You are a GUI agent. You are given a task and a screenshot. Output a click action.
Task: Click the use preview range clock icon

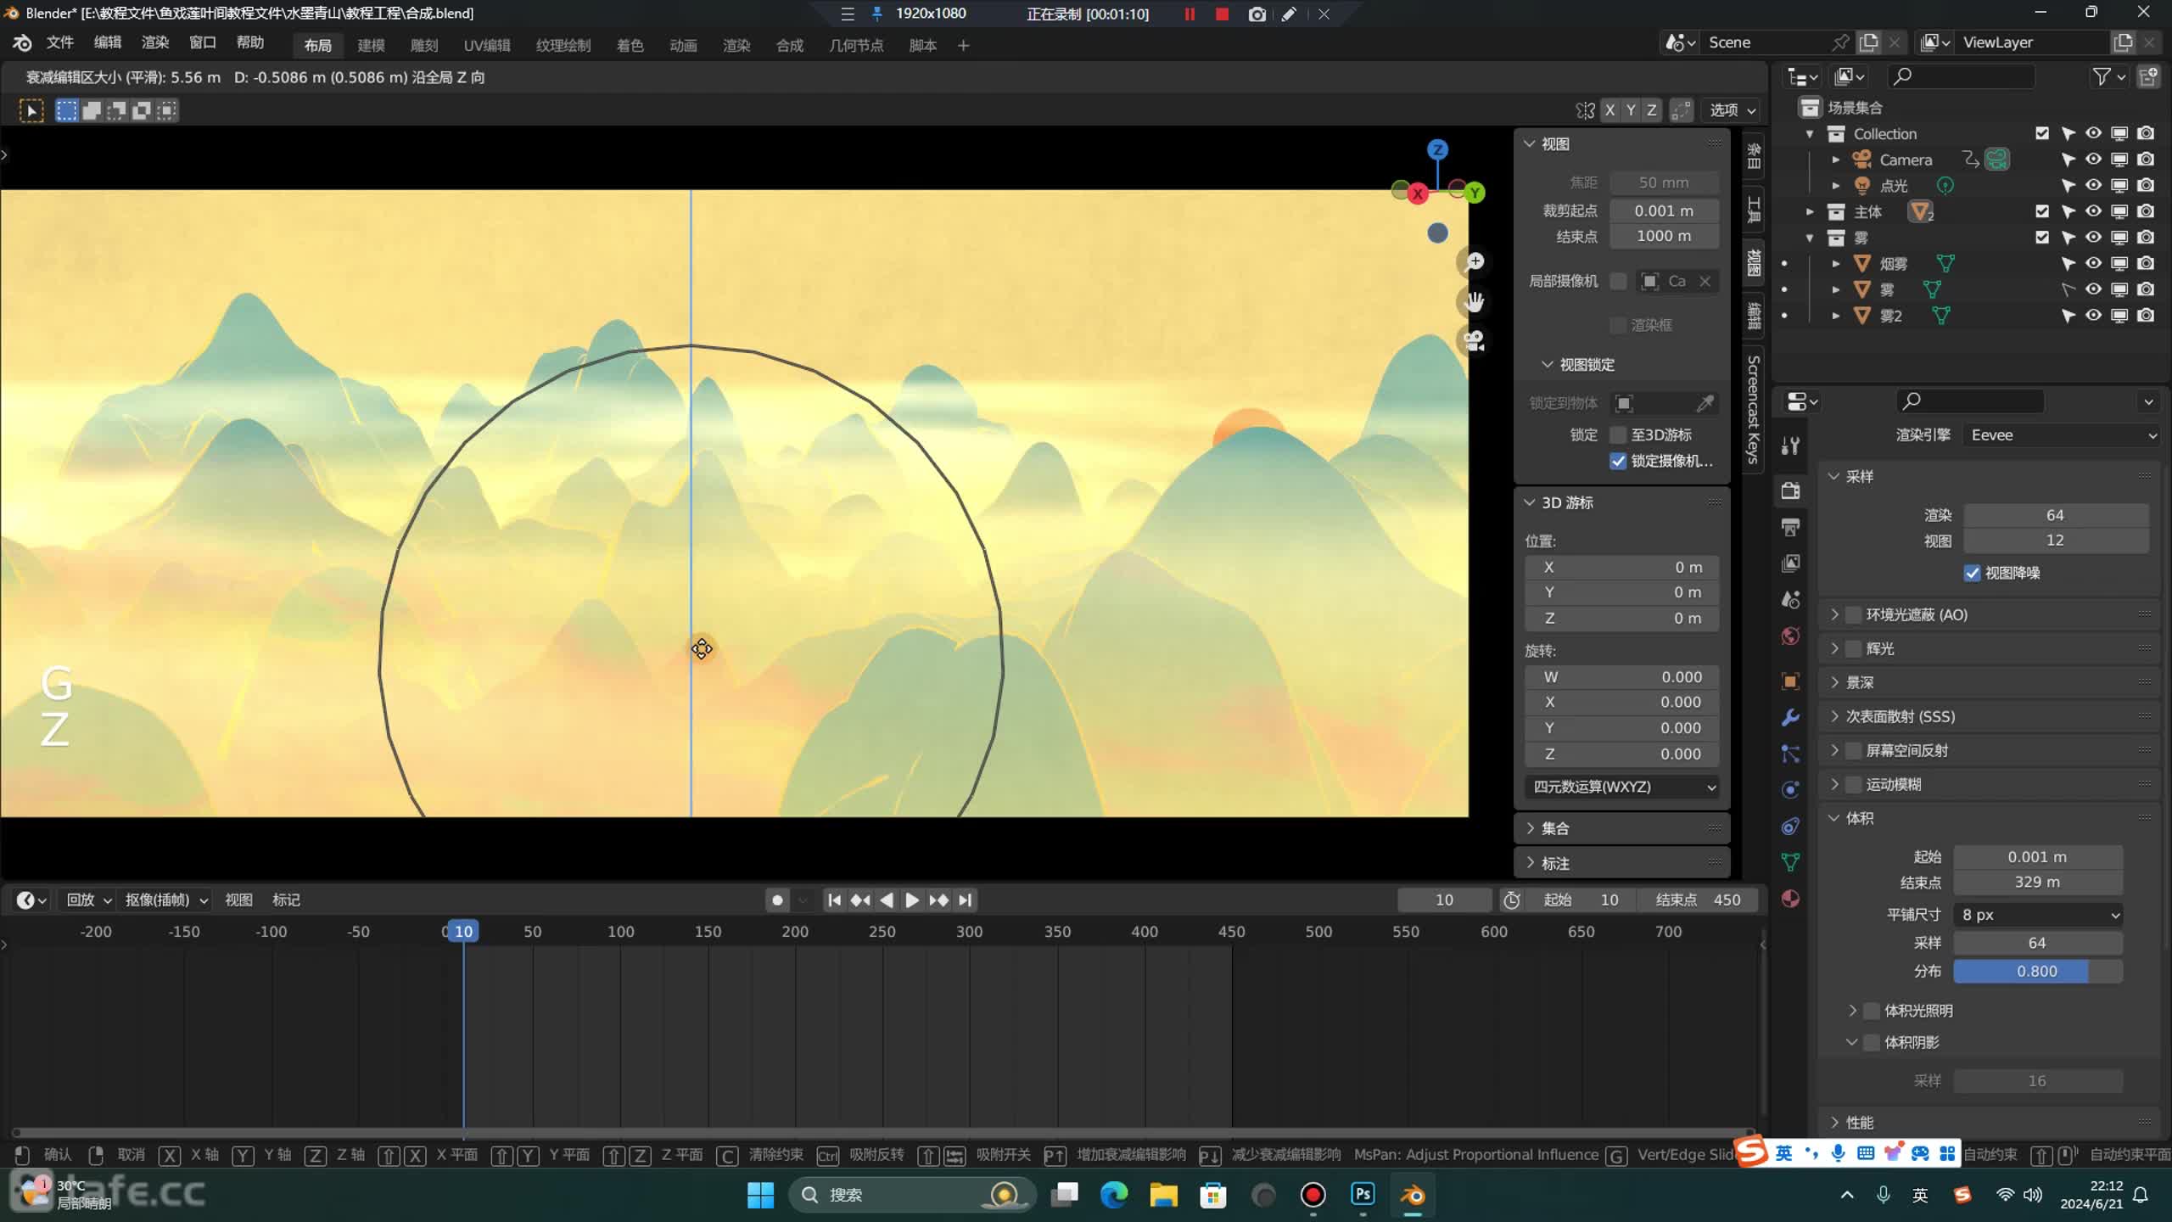pos(1511,900)
